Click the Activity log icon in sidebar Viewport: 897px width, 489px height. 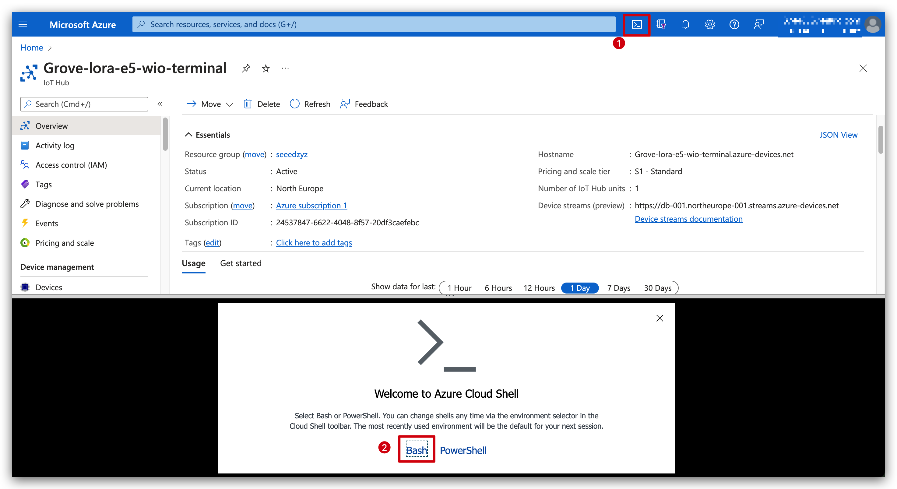point(25,145)
